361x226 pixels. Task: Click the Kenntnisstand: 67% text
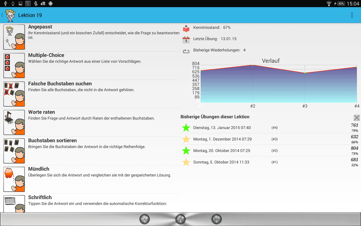coord(212,28)
